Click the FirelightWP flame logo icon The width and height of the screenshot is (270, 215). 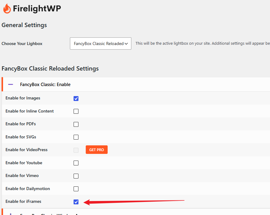click(7, 9)
